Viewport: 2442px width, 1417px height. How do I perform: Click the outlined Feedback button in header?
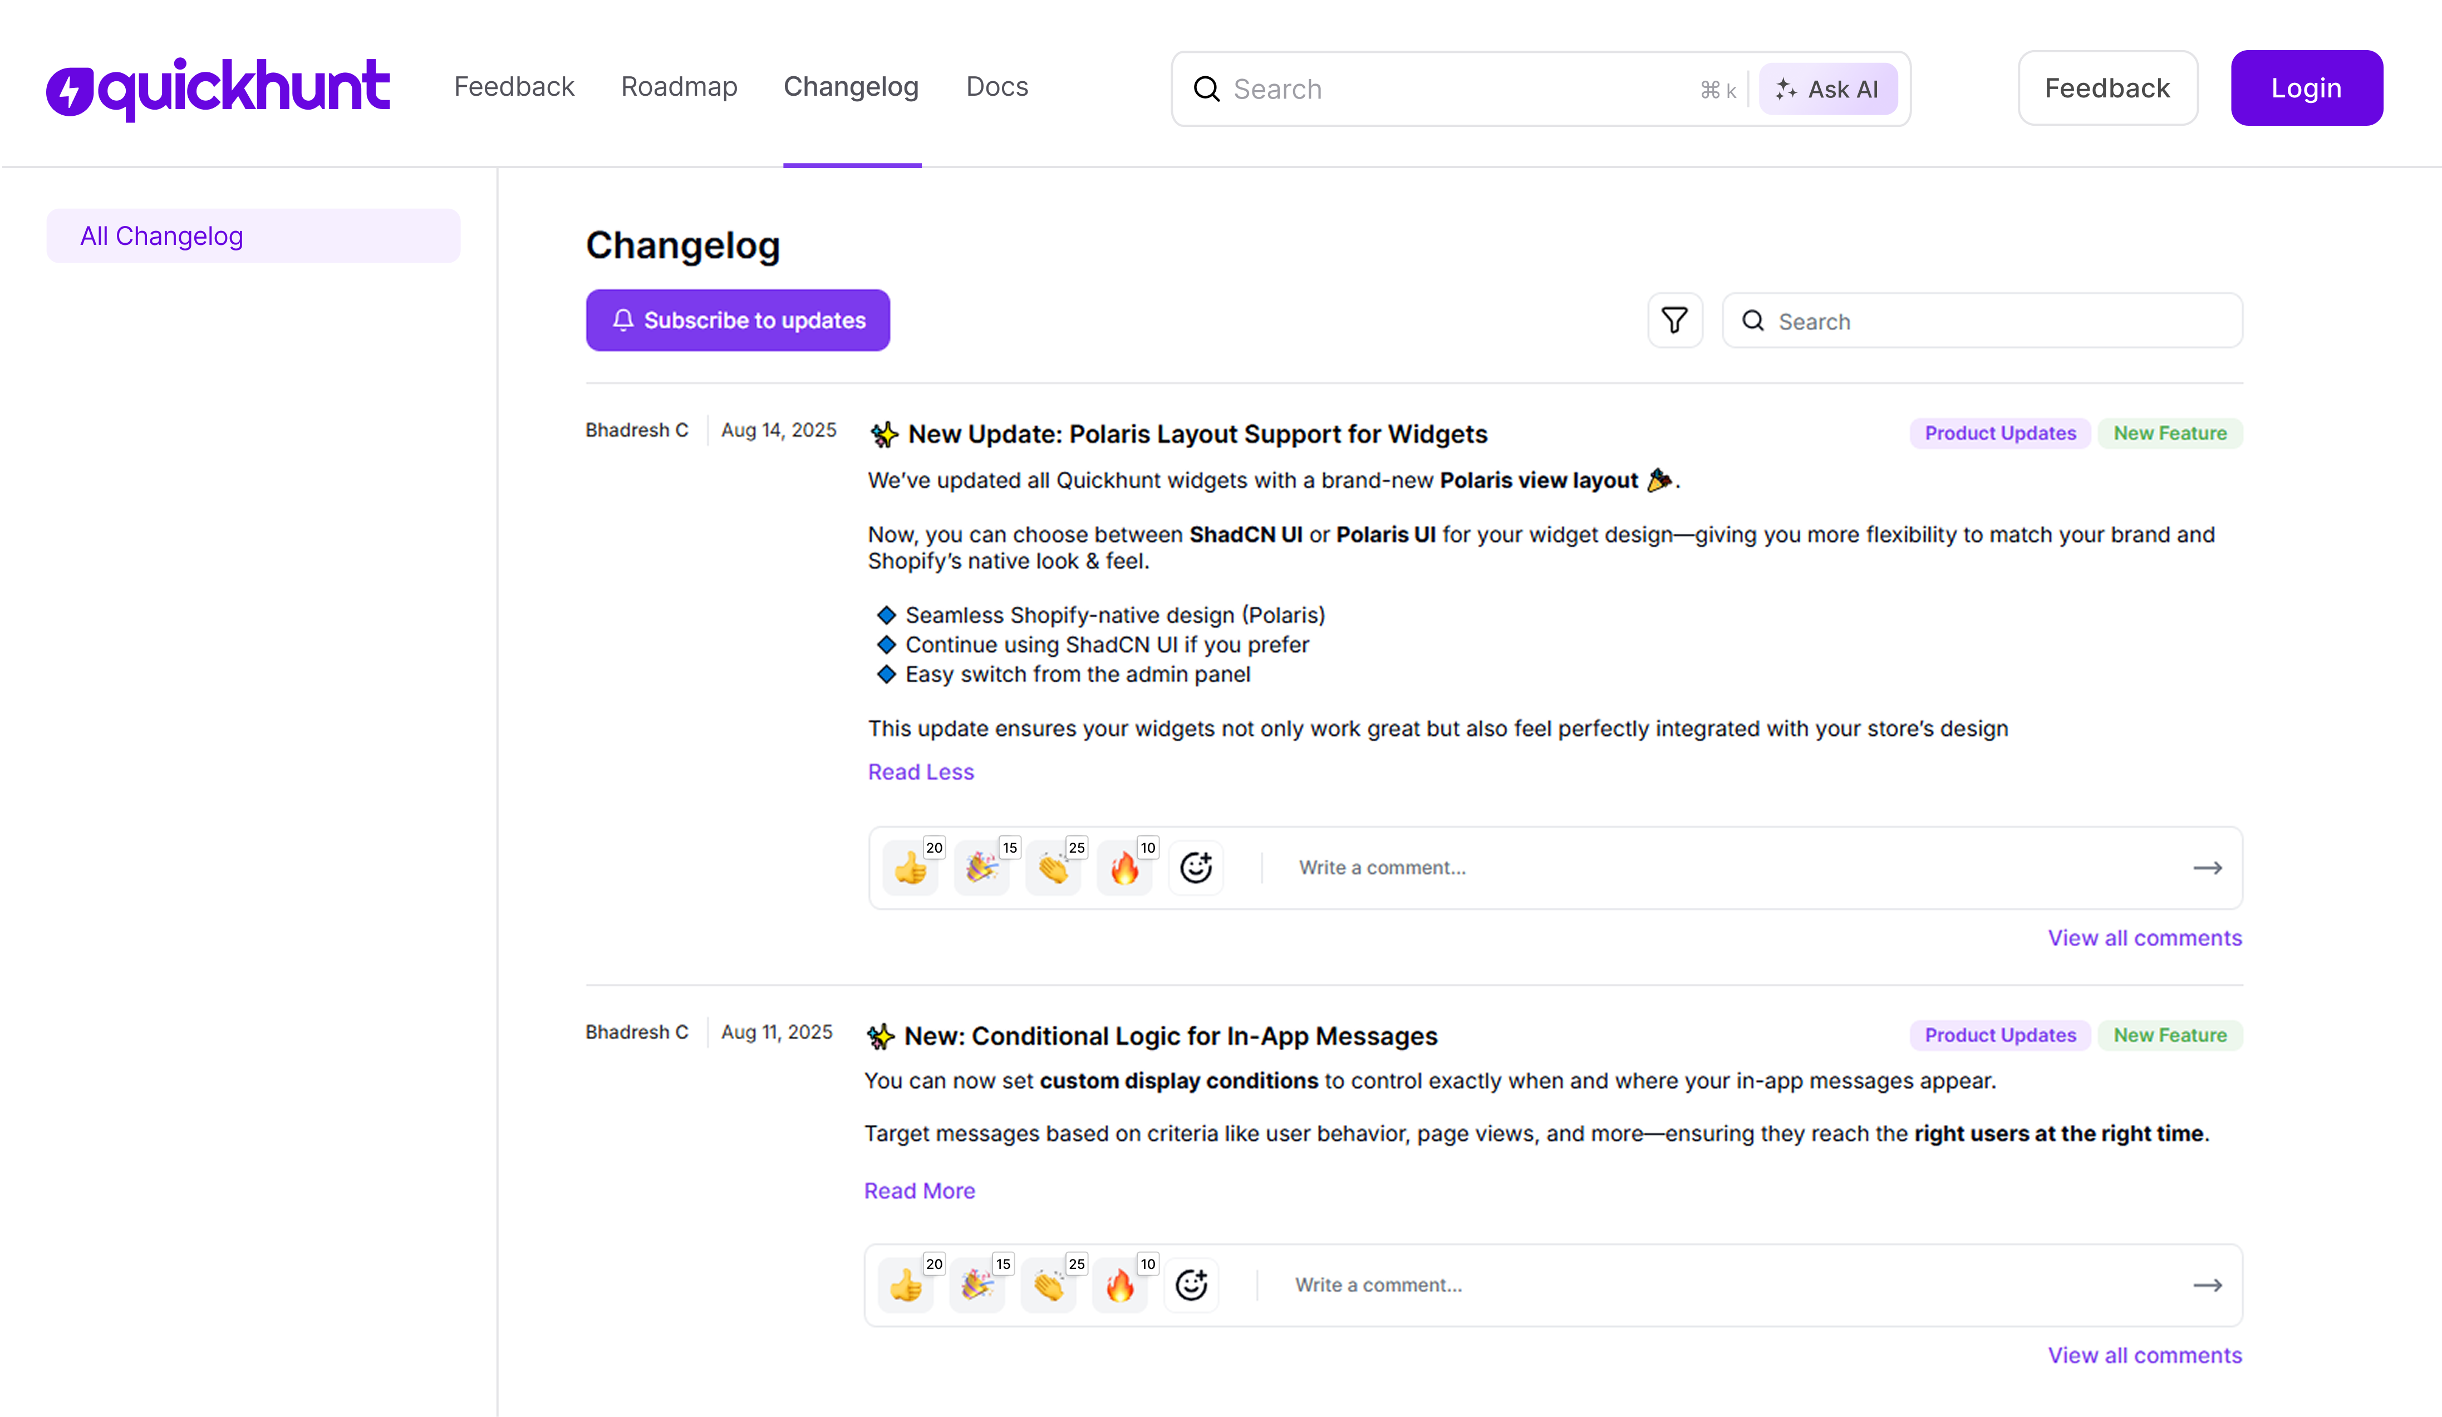click(x=2107, y=88)
